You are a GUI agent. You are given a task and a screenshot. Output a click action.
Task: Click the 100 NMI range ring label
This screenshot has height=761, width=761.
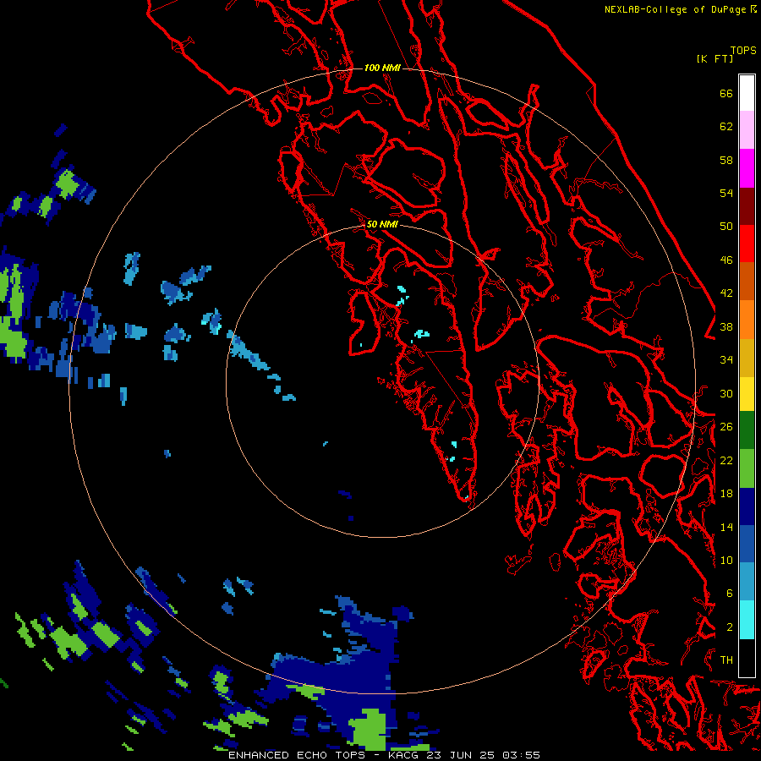[382, 68]
